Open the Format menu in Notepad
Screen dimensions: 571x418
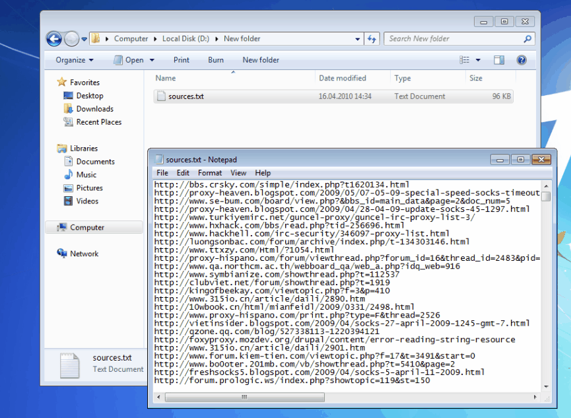[x=210, y=173]
